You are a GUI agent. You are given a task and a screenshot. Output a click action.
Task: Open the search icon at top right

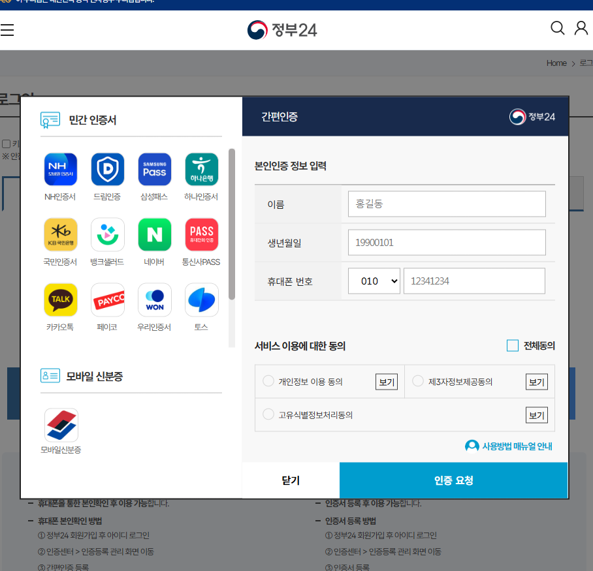tap(557, 28)
